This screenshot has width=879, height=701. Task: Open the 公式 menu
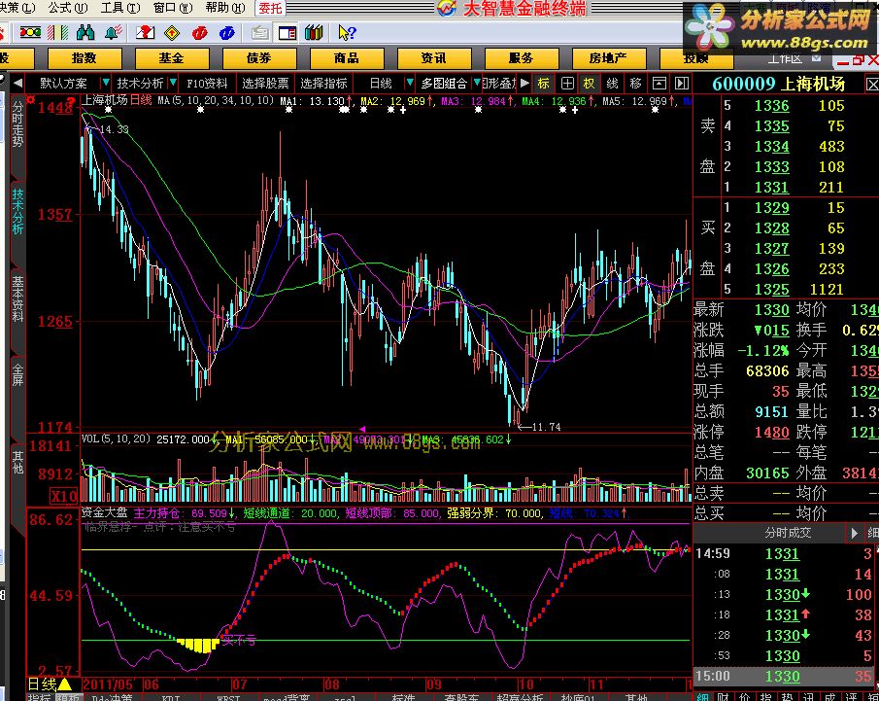point(68,8)
